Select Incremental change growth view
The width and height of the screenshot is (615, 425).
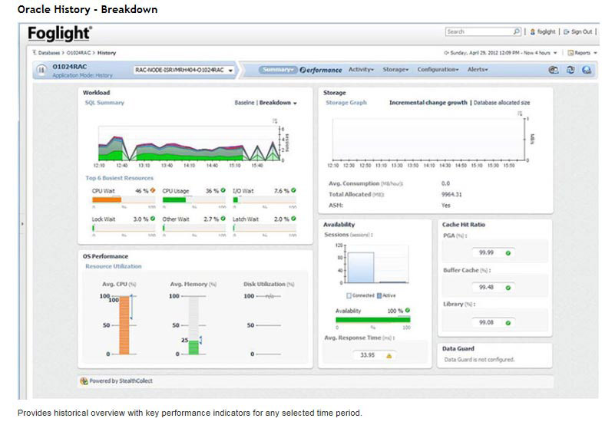[x=428, y=102]
